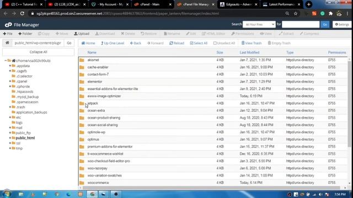
Task: Click the Back navigation button
Action: [x=136, y=43]
